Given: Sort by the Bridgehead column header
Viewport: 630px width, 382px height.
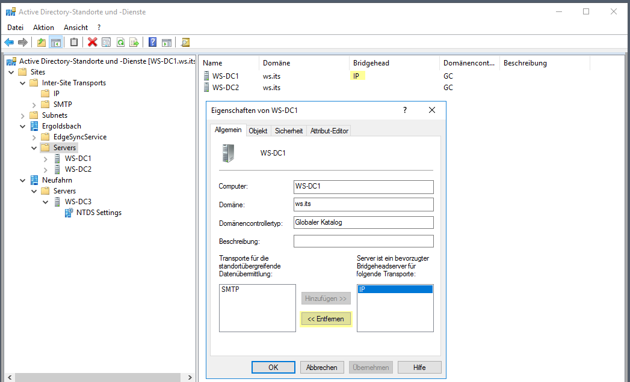Looking at the screenshot, I should tap(394, 63).
